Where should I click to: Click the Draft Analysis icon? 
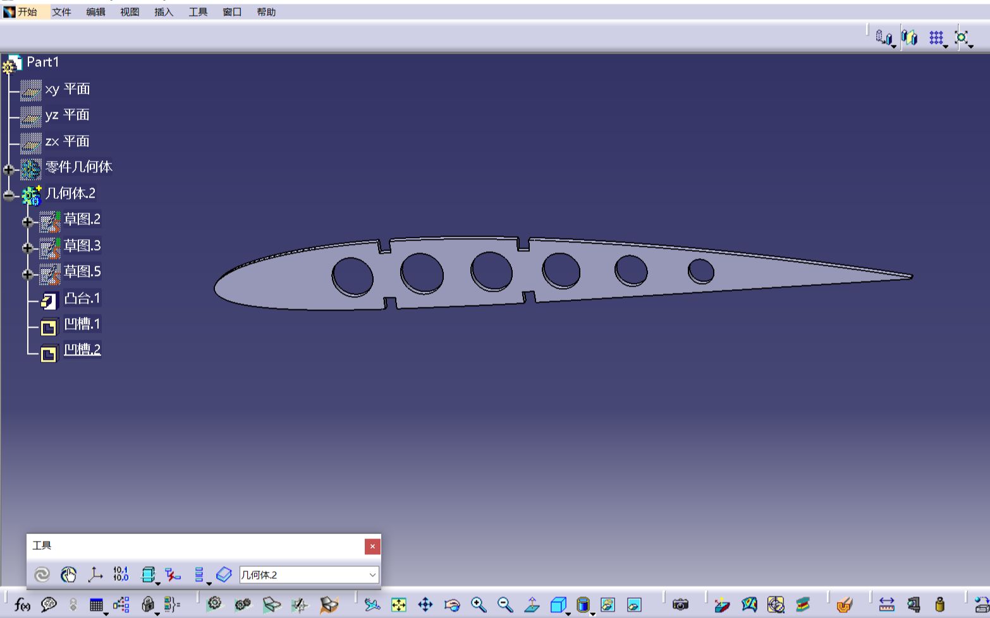pyautogui.click(x=722, y=605)
